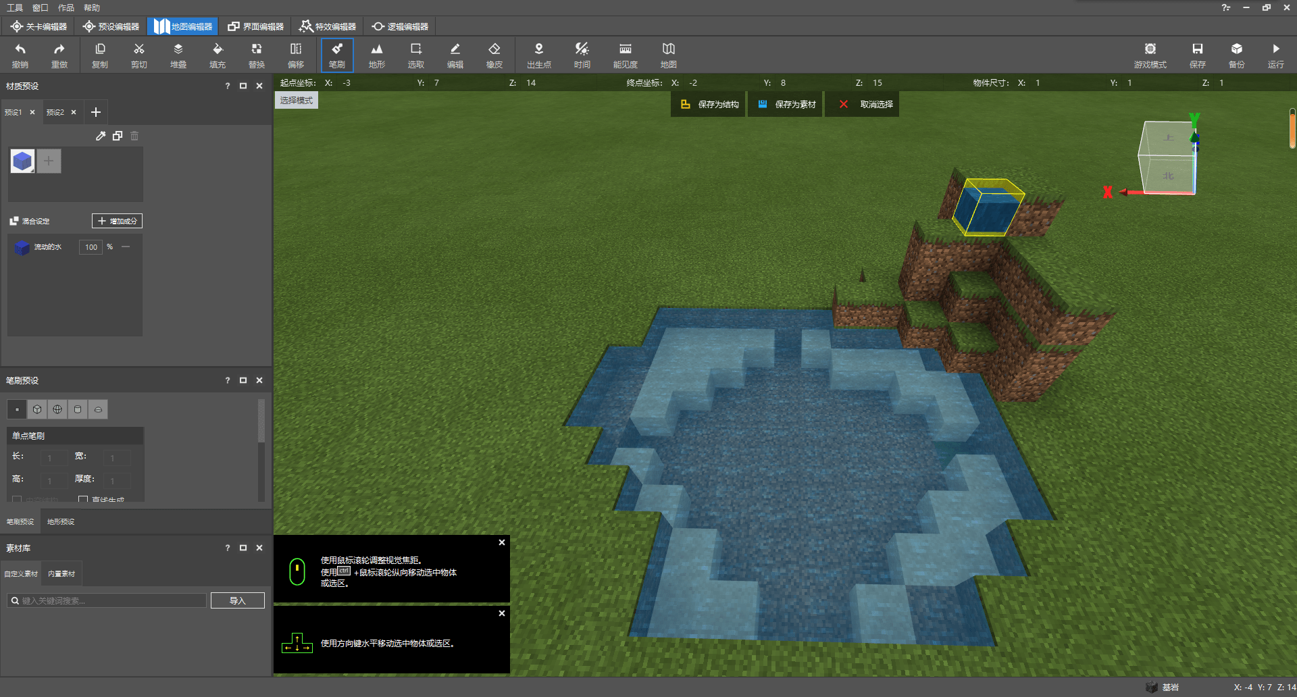
Task: Click 保存为结构 button
Action: tap(709, 104)
